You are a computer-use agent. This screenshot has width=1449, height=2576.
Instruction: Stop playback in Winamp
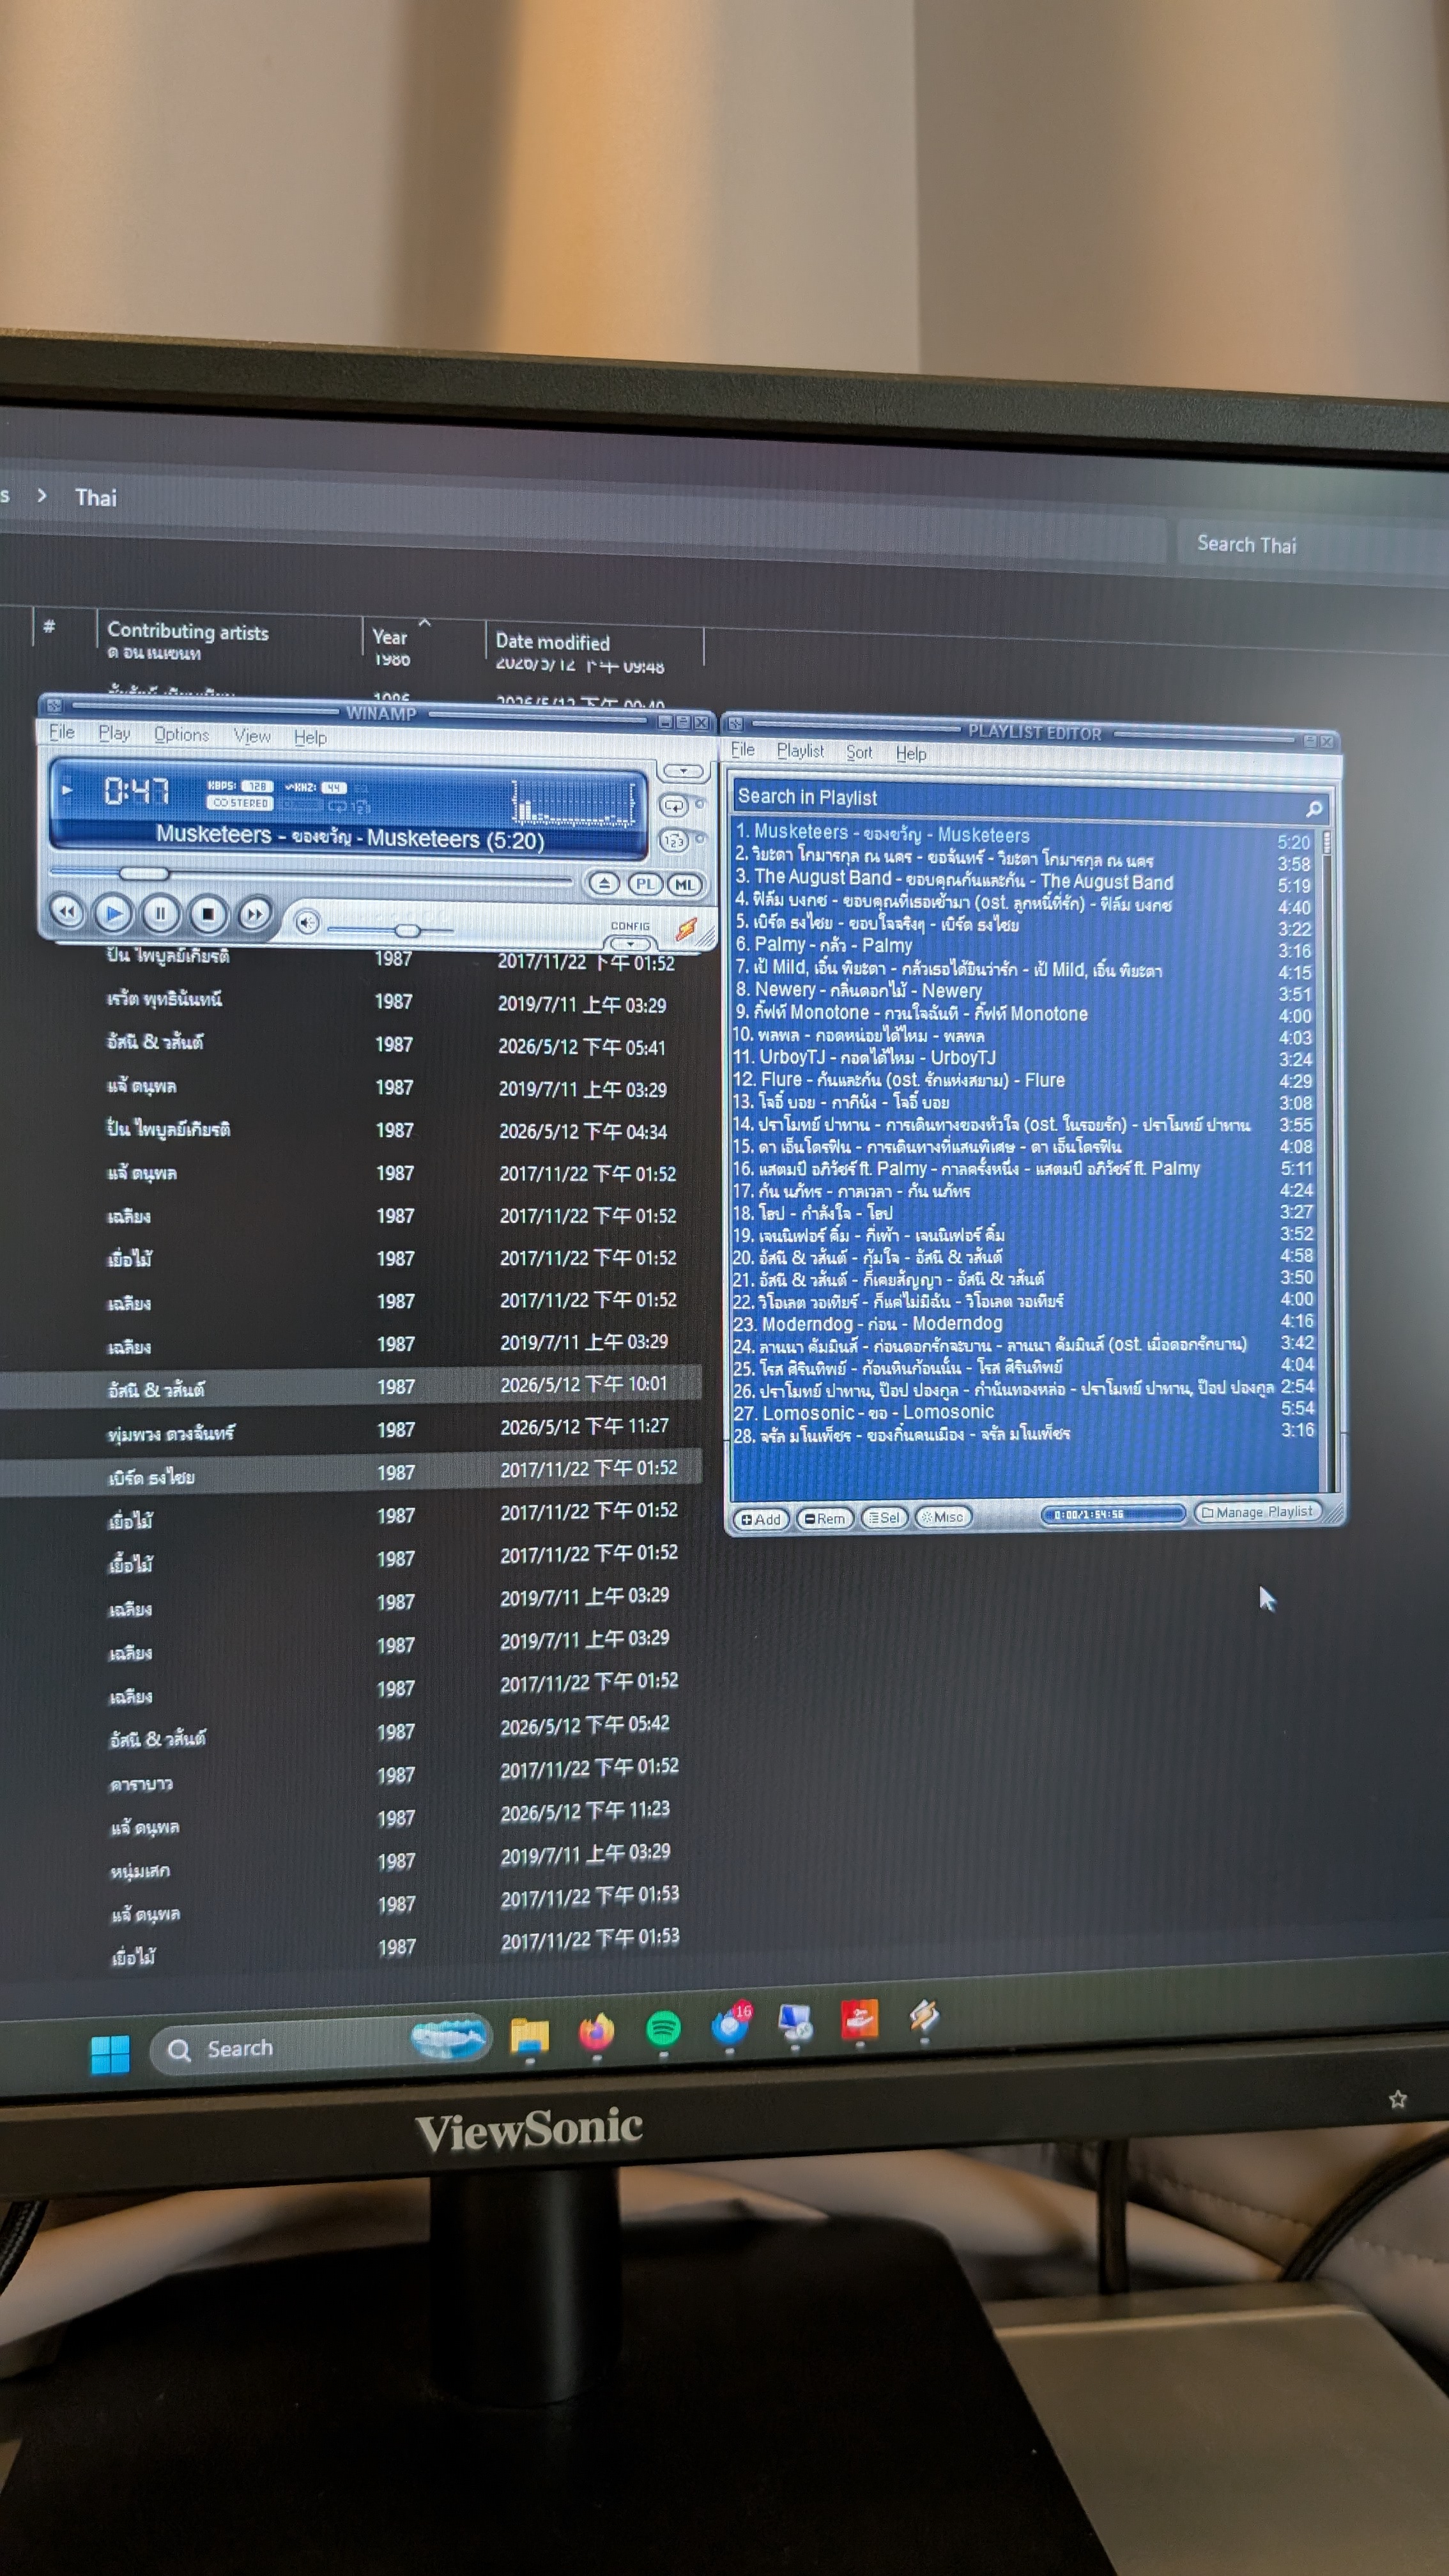[x=207, y=913]
